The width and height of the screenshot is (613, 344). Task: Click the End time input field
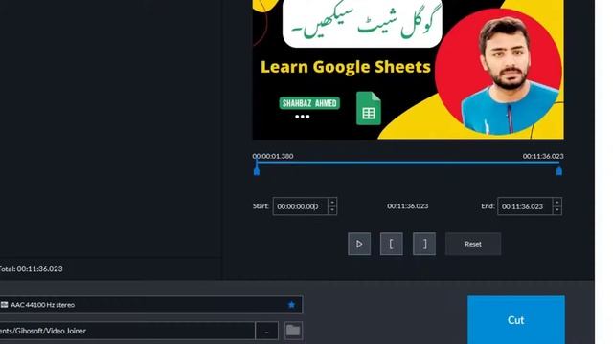click(x=525, y=206)
